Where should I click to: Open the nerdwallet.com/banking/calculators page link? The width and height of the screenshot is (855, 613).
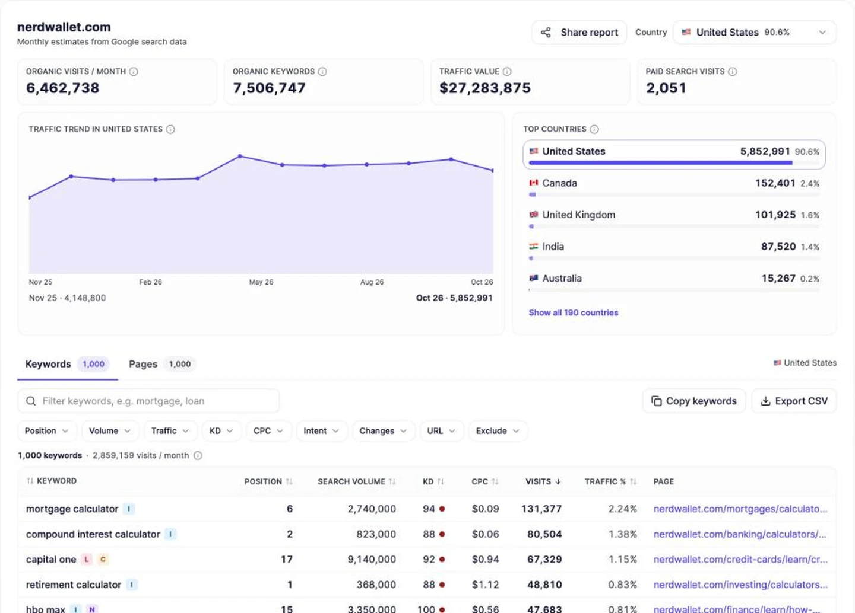pyautogui.click(x=740, y=534)
